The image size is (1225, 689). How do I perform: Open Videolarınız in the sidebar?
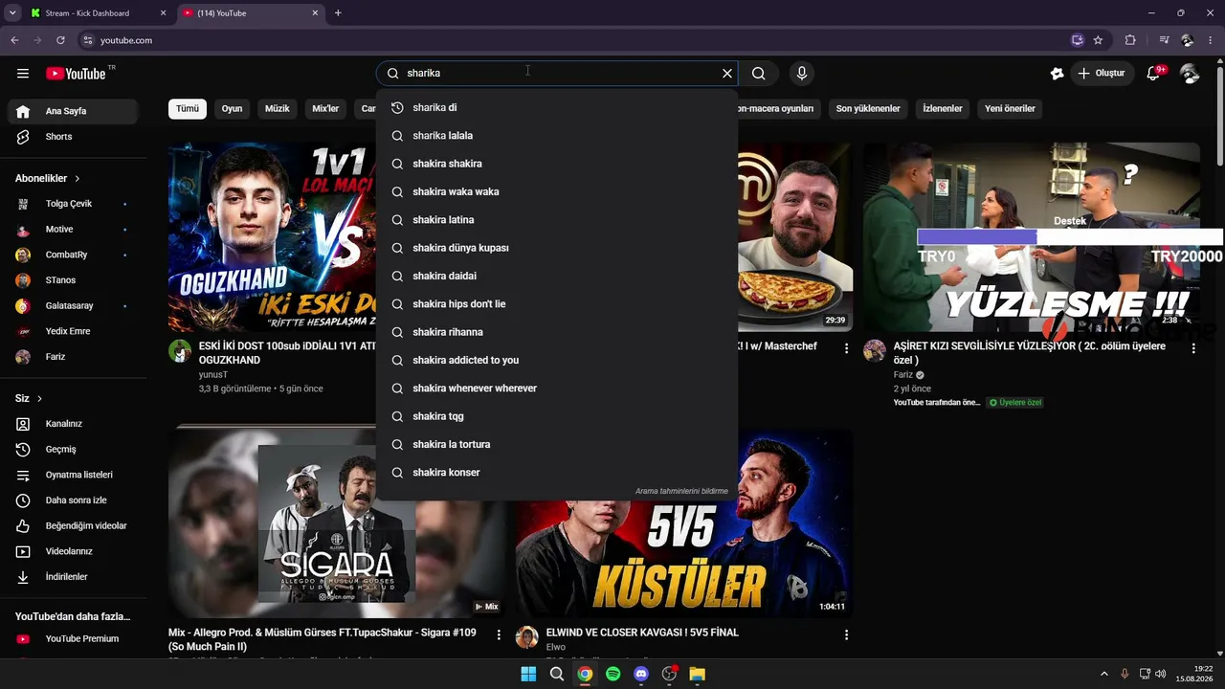72,551
